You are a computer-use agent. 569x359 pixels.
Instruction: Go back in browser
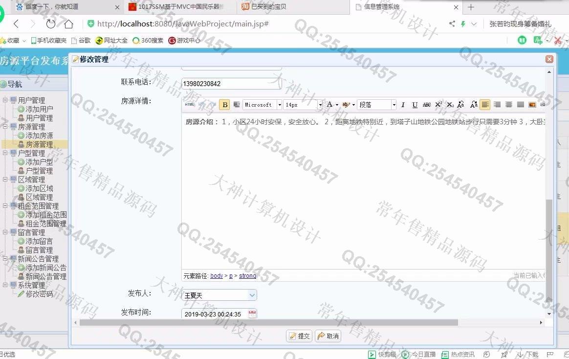(x=16, y=24)
